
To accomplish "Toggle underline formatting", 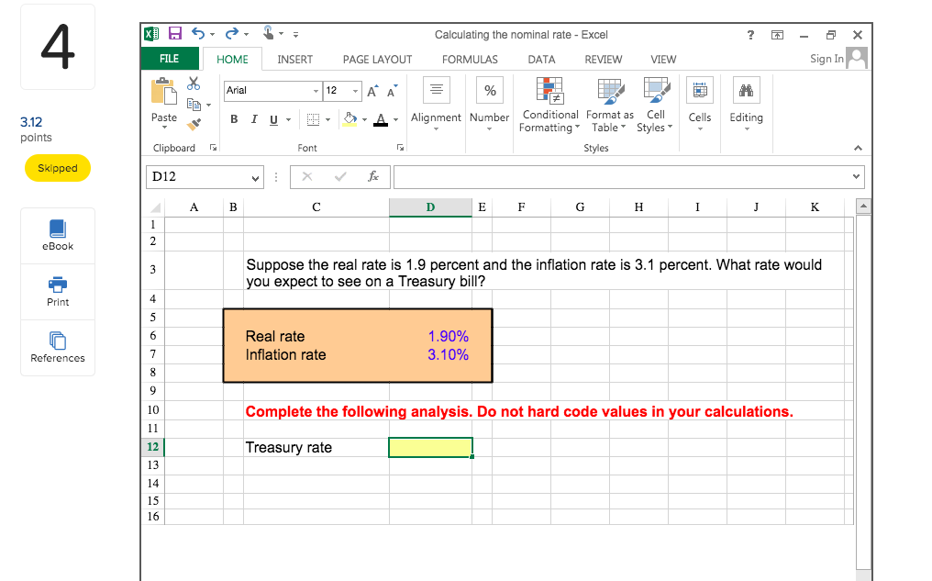I will pyautogui.click(x=272, y=119).
